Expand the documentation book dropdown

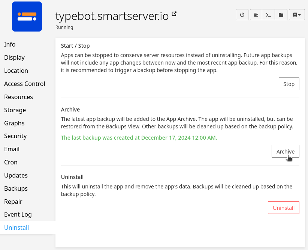point(297,15)
